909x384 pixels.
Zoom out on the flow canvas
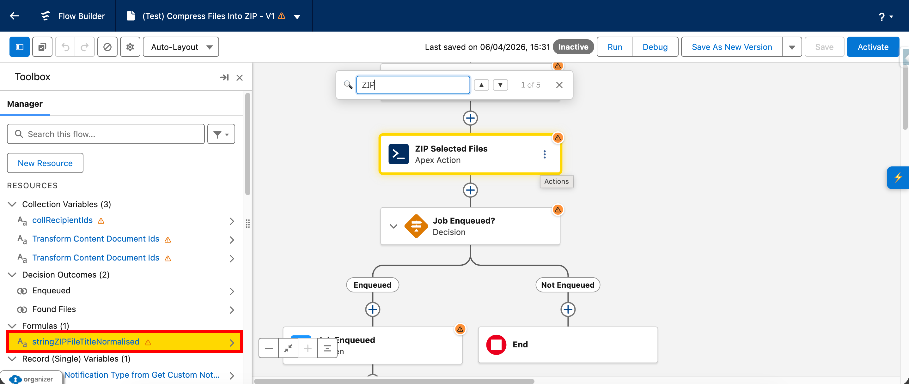point(269,348)
